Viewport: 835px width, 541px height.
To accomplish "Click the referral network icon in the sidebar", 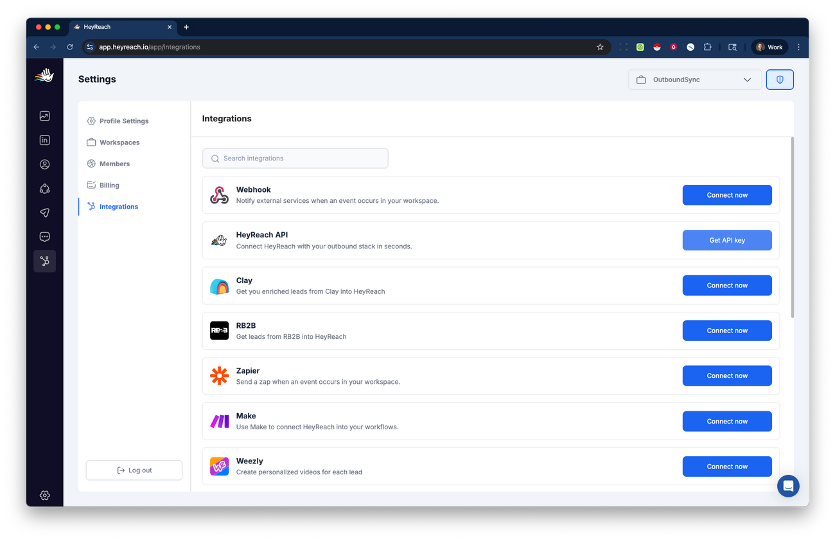I will coord(44,188).
